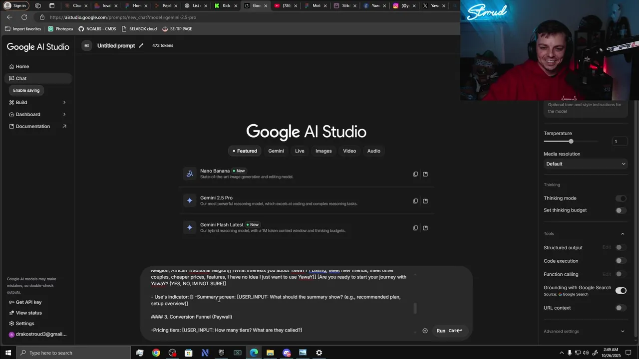Select the Live tab

(x=300, y=151)
